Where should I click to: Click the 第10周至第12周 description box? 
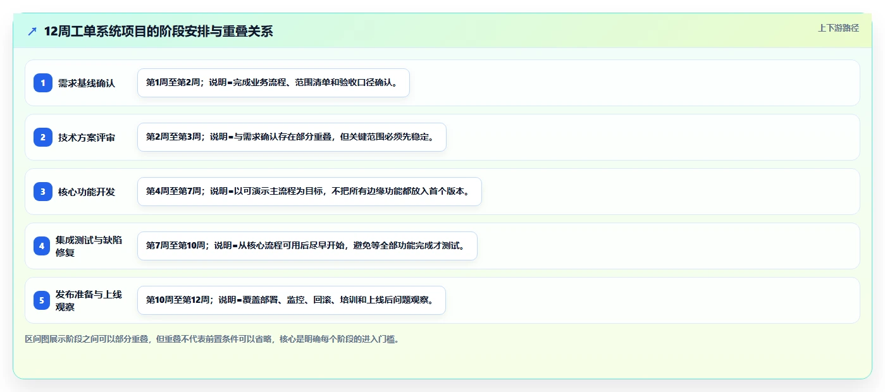(x=292, y=300)
